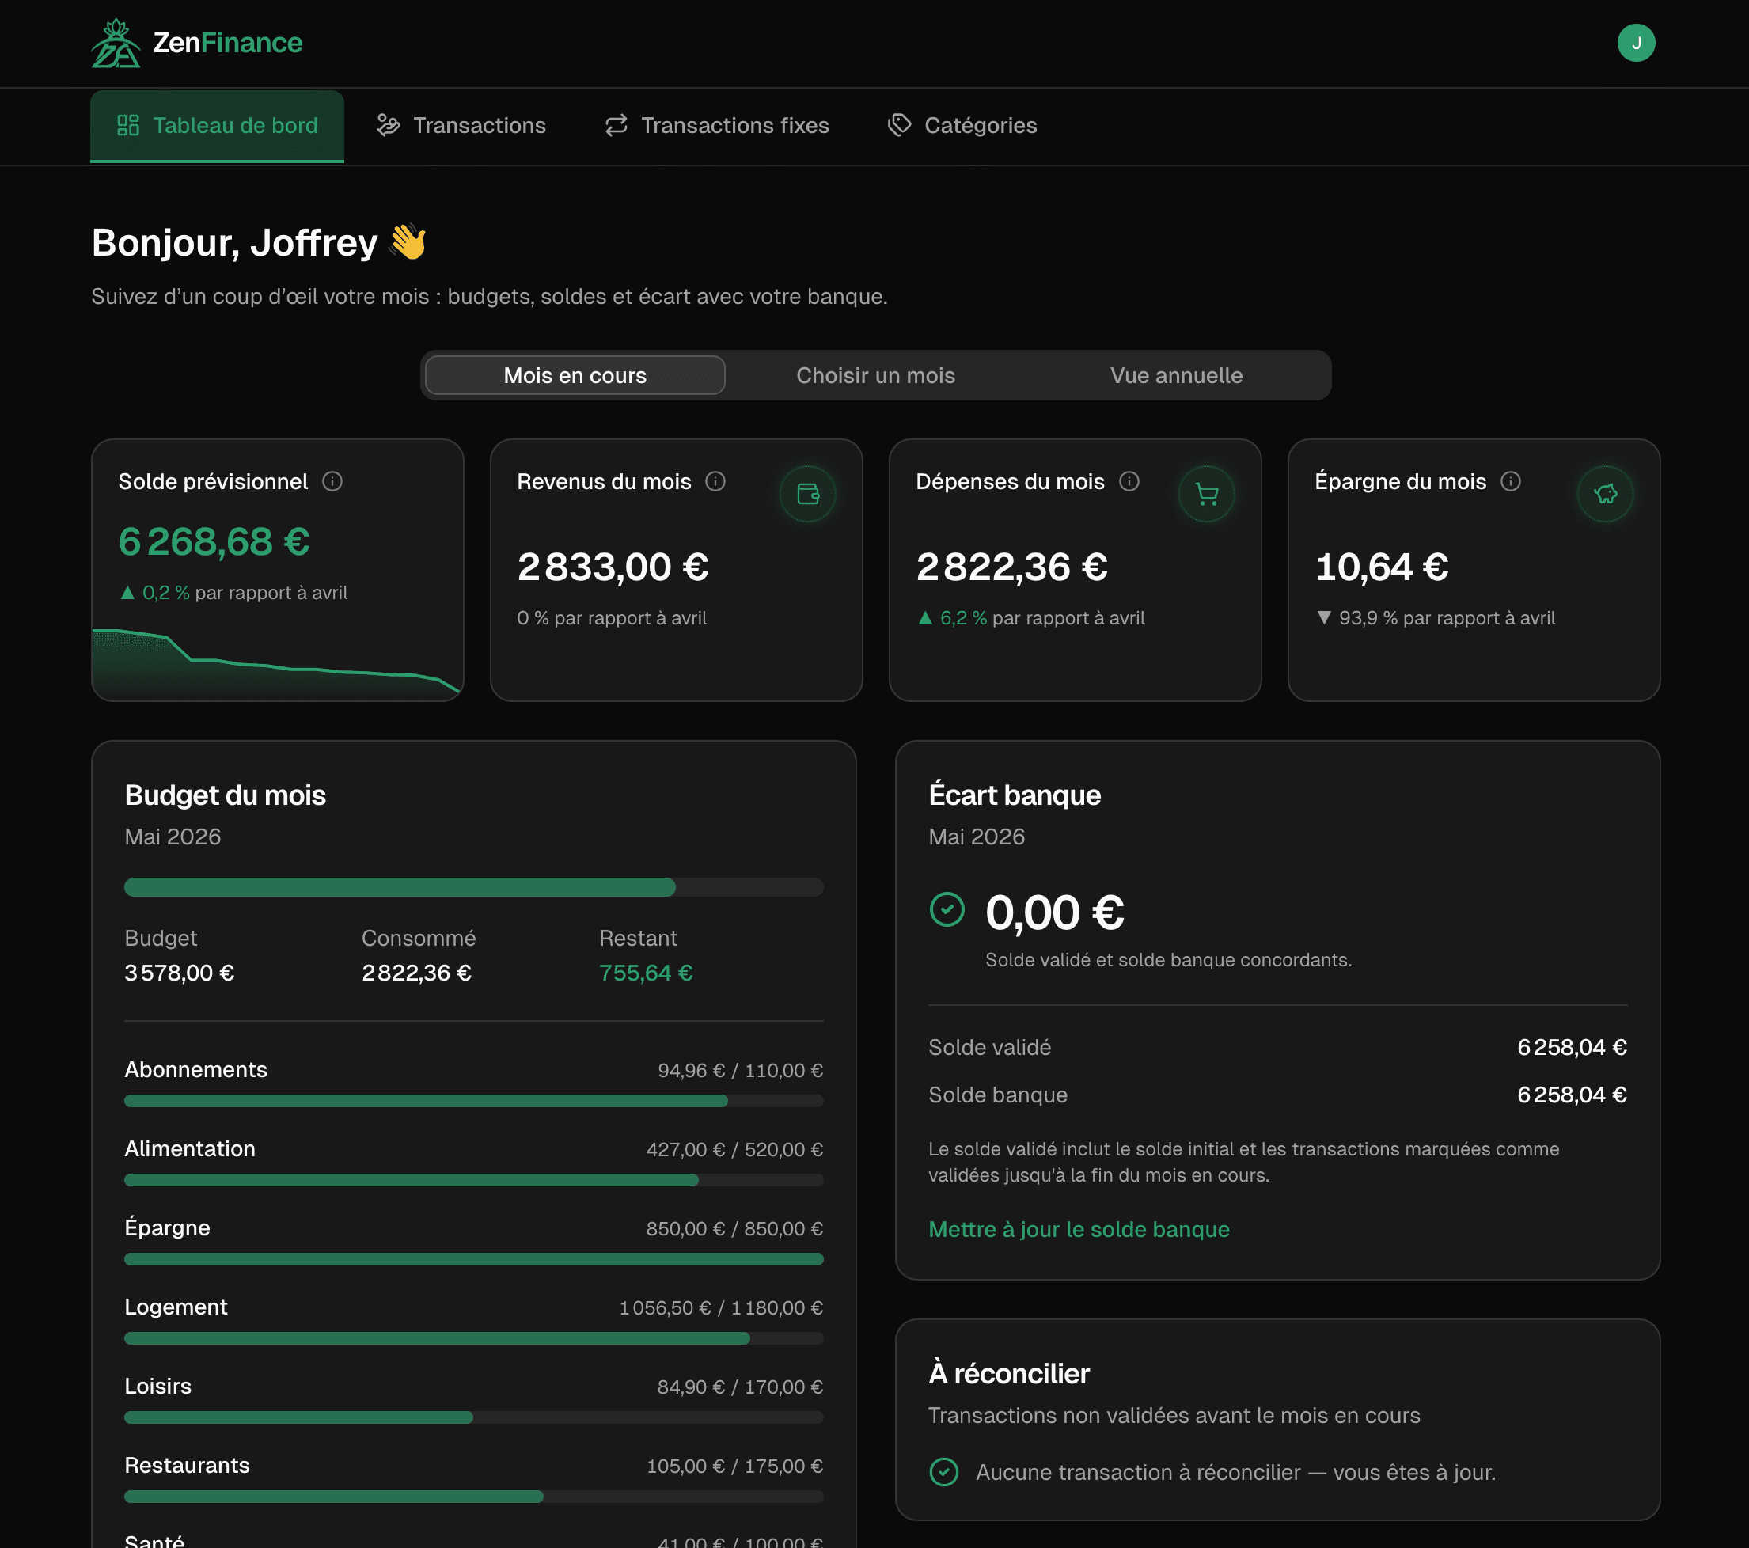Screen dimensions: 1749x1548
Task: Click the Alimentation category label
Action: point(190,1148)
